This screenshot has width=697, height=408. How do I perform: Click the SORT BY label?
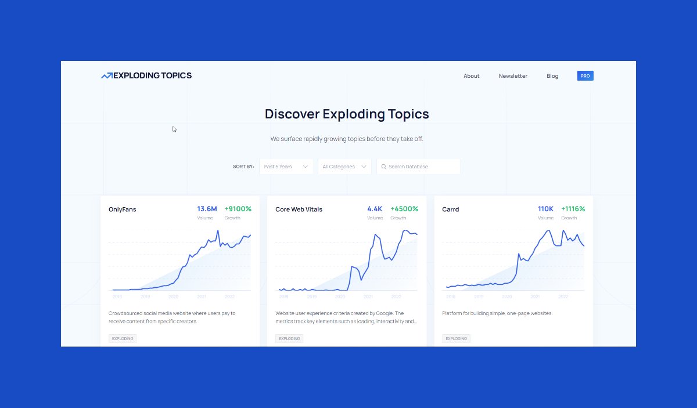pyautogui.click(x=243, y=167)
